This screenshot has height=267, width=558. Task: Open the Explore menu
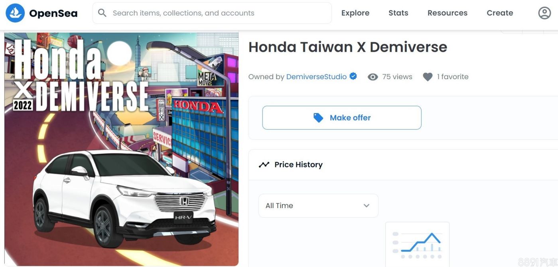pyautogui.click(x=355, y=13)
